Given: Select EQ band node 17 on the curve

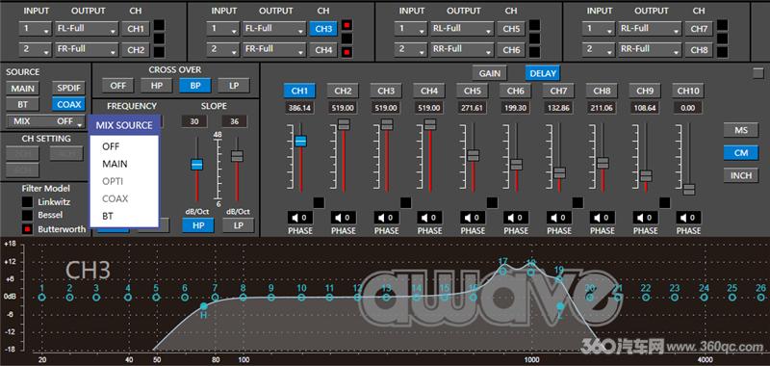Looking at the screenshot, I should click(502, 272).
